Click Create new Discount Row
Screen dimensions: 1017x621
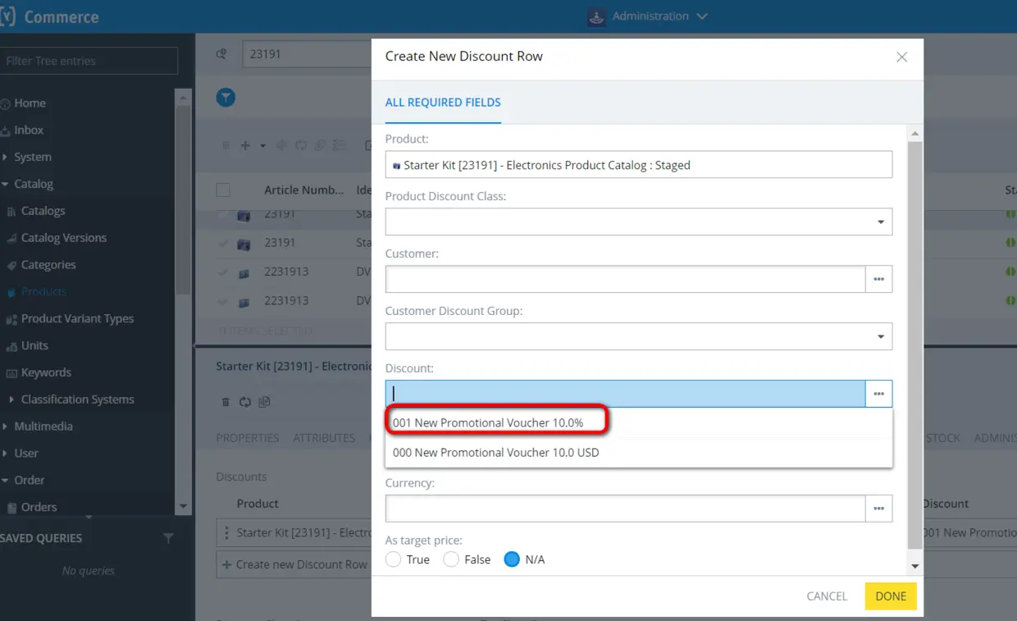click(x=295, y=564)
